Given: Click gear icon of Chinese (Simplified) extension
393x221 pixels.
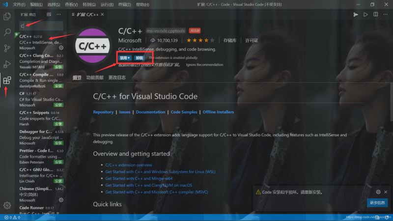Looking at the screenshot, I should (x=61, y=200).
